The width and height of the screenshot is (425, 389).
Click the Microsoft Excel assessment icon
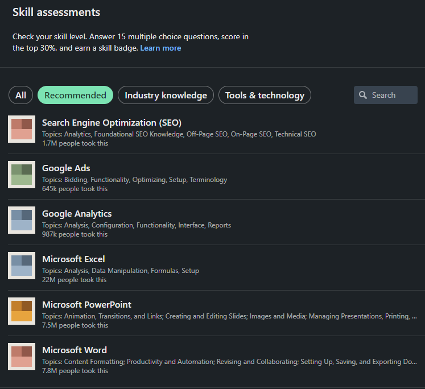(22, 266)
